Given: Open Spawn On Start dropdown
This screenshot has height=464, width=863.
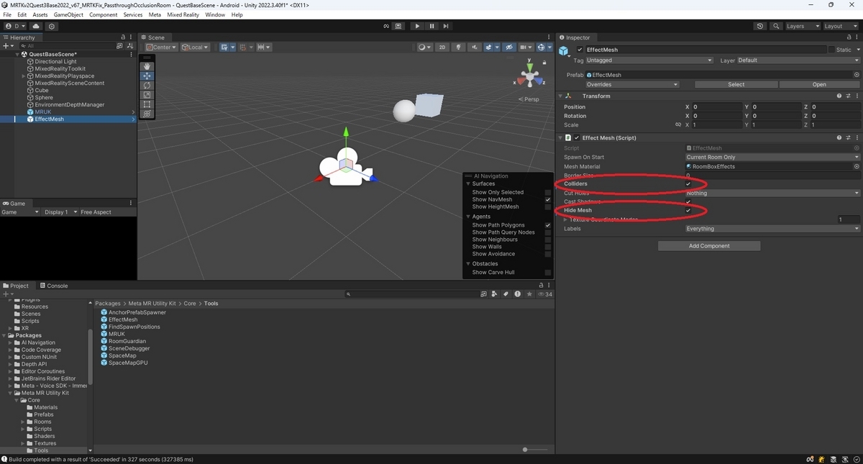Looking at the screenshot, I should point(772,157).
